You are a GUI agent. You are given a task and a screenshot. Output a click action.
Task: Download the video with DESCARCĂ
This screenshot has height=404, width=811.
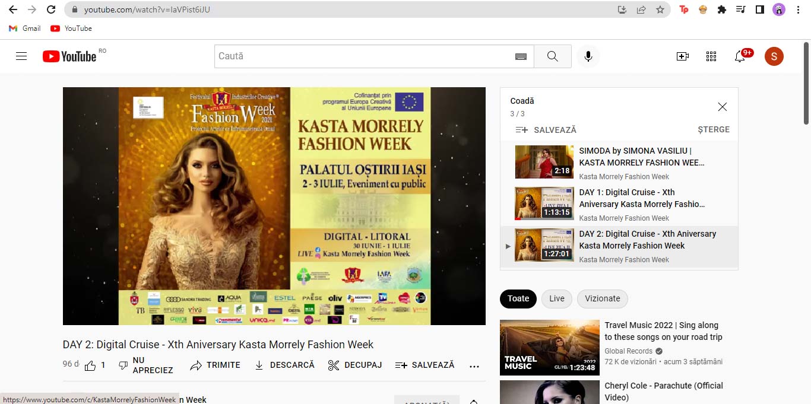click(x=284, y=365)
